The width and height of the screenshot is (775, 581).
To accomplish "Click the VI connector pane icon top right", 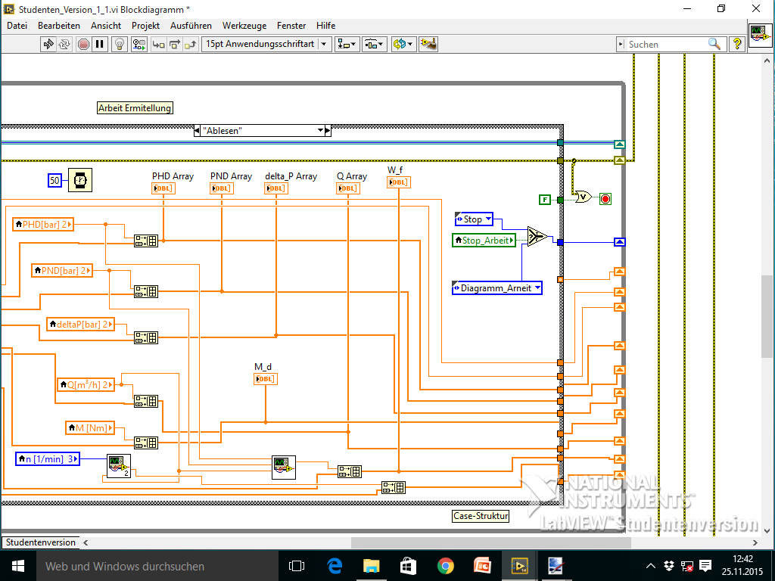I will (759, 35).
